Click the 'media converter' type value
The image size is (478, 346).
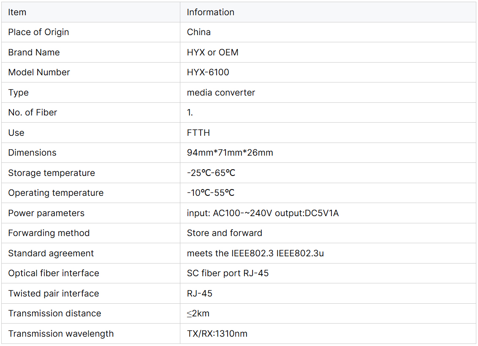tap(221, 93)
